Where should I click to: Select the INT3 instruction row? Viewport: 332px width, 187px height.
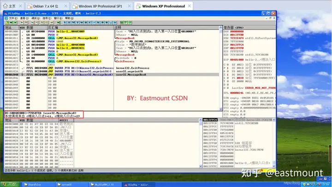(x=112, y=65)
